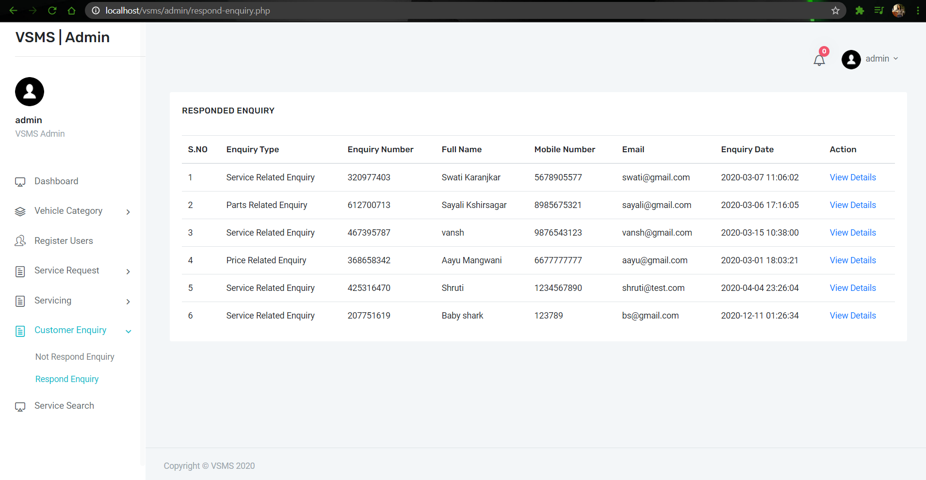Image resolution: width=926 pixels, height=480 pixels.
Task: Click the admin avatar profile icon
Action: coord(851,59)
